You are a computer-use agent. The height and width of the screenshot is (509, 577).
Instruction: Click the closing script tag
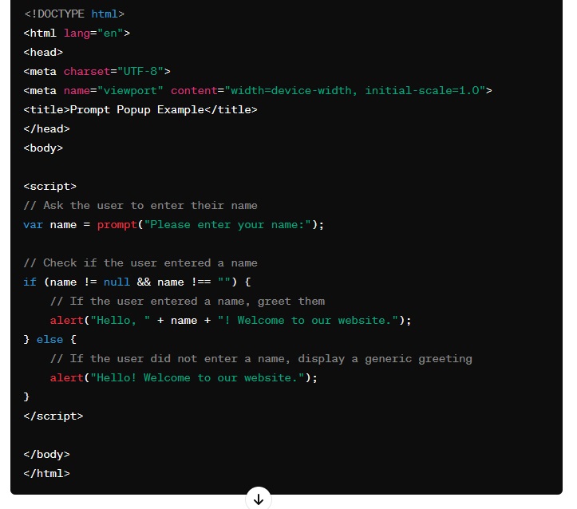(53, 416)
